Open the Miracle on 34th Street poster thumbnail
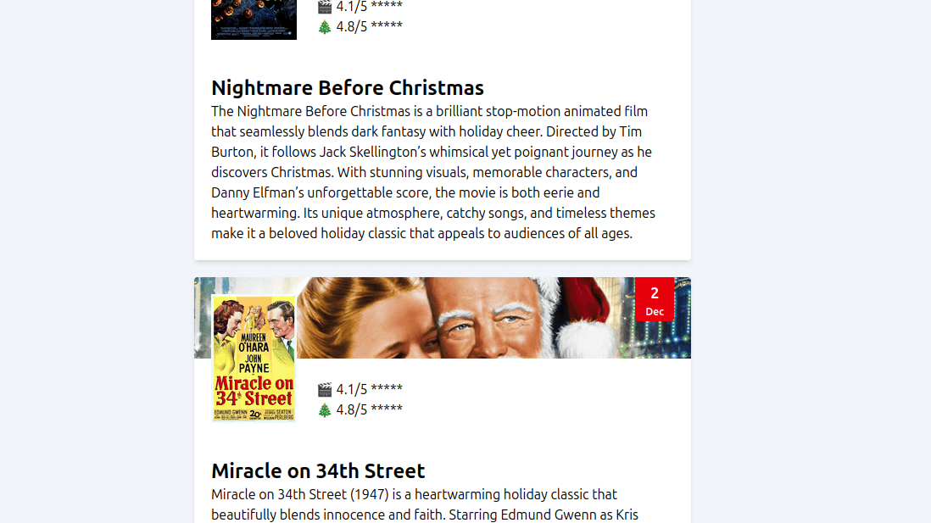Screen dimensions: 931x523 point(254,358)
